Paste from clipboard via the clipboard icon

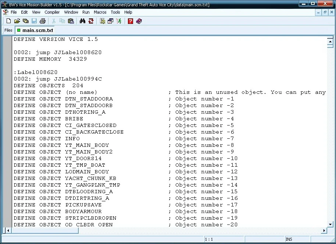(x=71, y=21)
